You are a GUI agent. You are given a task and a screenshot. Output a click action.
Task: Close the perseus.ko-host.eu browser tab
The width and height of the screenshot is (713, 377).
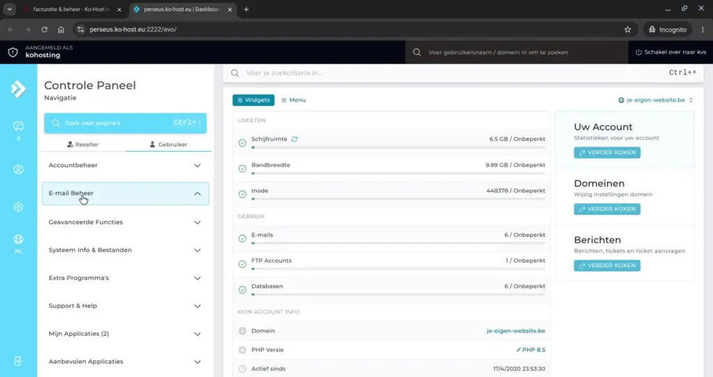coord(230,9)
